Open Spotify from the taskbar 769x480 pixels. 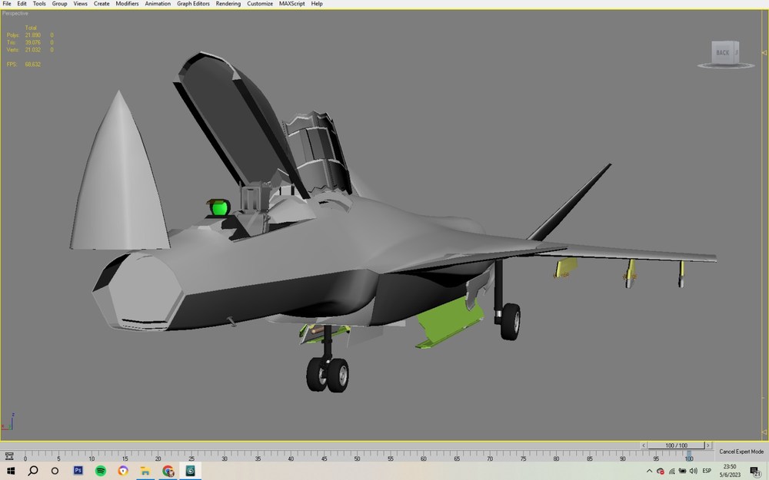coord(101,471)
